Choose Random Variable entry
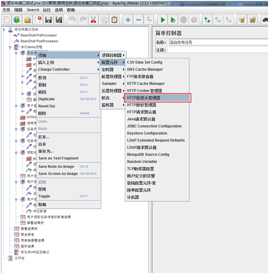 coord(157,162)
